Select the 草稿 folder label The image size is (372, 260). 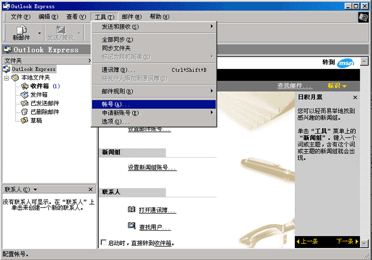tap(36, 120)
